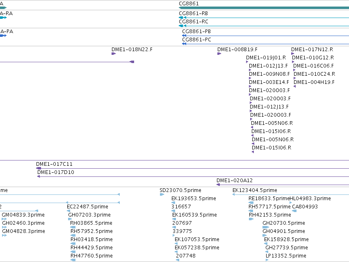Select the RH42153.5prime label
Screen dimensions: 349x262
coord(270,215)
